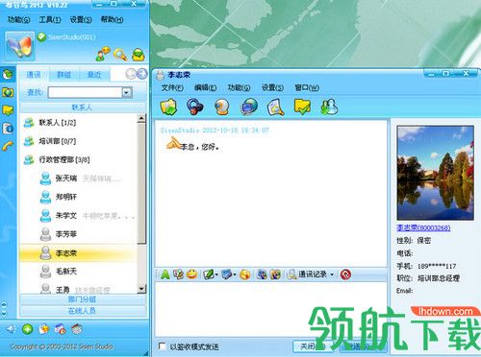Viewport: 481px width, 357px height.
Task: Open the green bird icon near profile
Action: [x=139, y=55]
